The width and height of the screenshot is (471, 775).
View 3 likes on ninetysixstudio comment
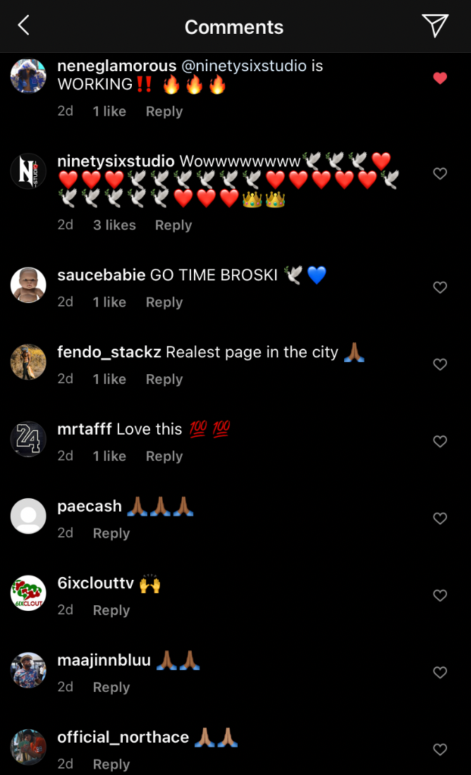coord(114,225)
